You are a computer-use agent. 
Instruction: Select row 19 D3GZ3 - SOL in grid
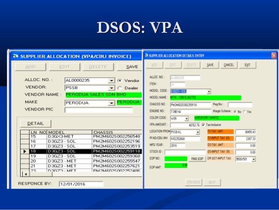click(x=81, y=156)
